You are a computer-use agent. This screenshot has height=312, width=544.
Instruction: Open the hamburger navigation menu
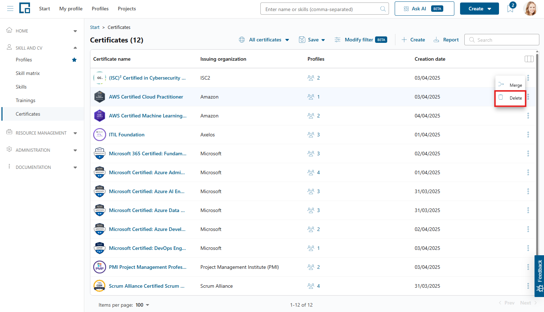coord(10,9)
